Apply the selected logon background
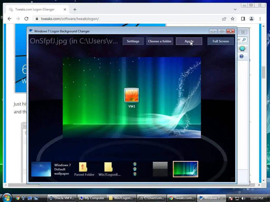 [x=189, y=41]
